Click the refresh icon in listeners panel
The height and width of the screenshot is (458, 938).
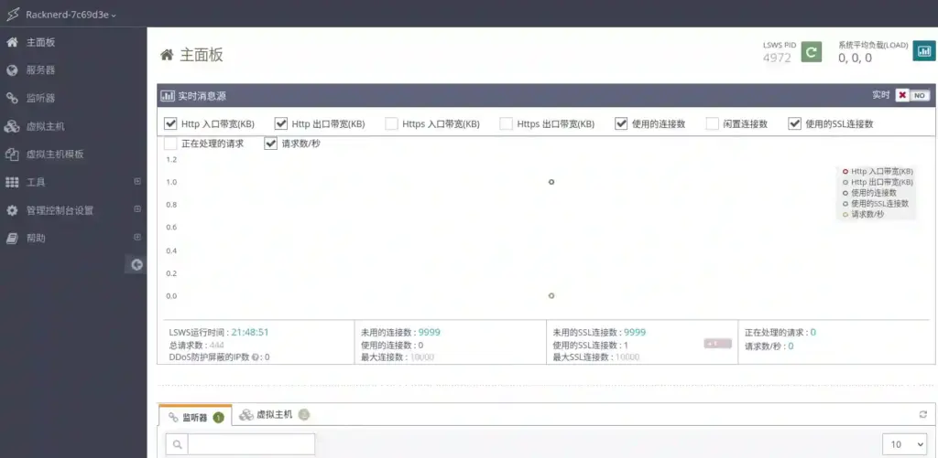922,415
